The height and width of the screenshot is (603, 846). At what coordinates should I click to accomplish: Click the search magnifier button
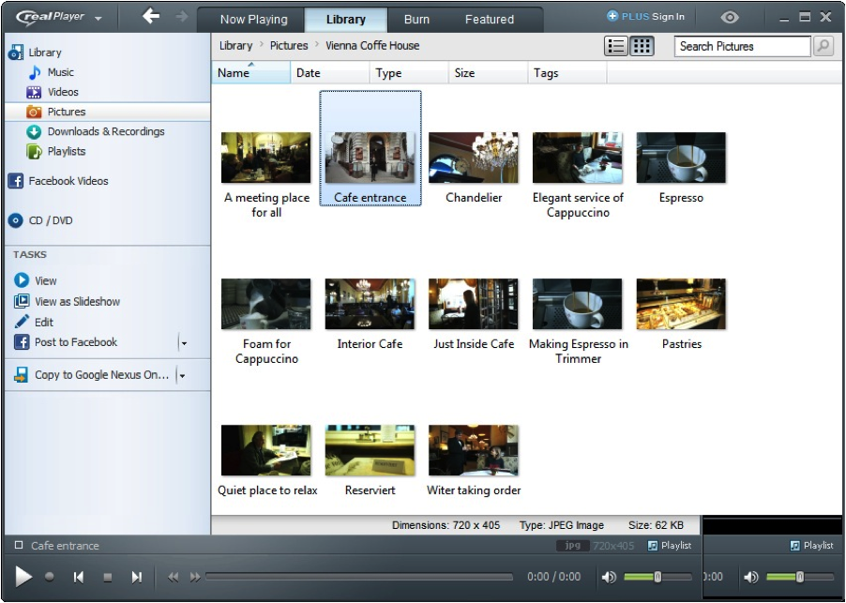pyautogui.click(x=823, y=46)
